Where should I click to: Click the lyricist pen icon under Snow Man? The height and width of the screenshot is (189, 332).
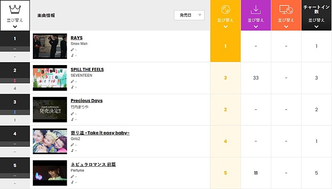[x=72, y=50]
